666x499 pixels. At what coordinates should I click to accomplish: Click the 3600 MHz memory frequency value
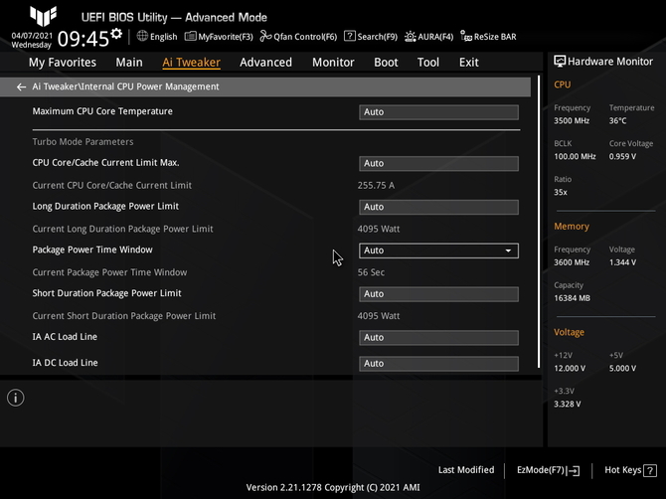pos(572,262)
